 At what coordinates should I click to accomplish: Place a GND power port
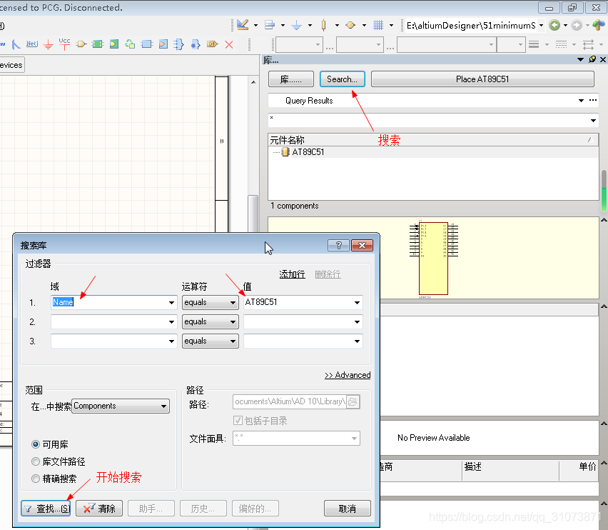pos(48,44)
